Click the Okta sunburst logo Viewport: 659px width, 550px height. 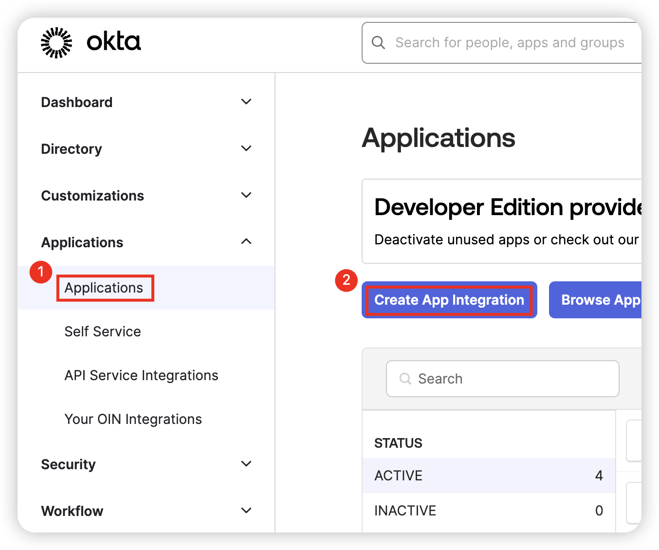(56, 43)
